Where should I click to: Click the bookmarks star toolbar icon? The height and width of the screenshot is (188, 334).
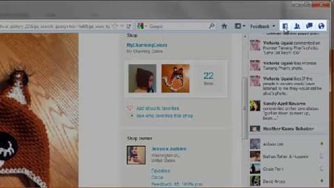pos(224,26)
